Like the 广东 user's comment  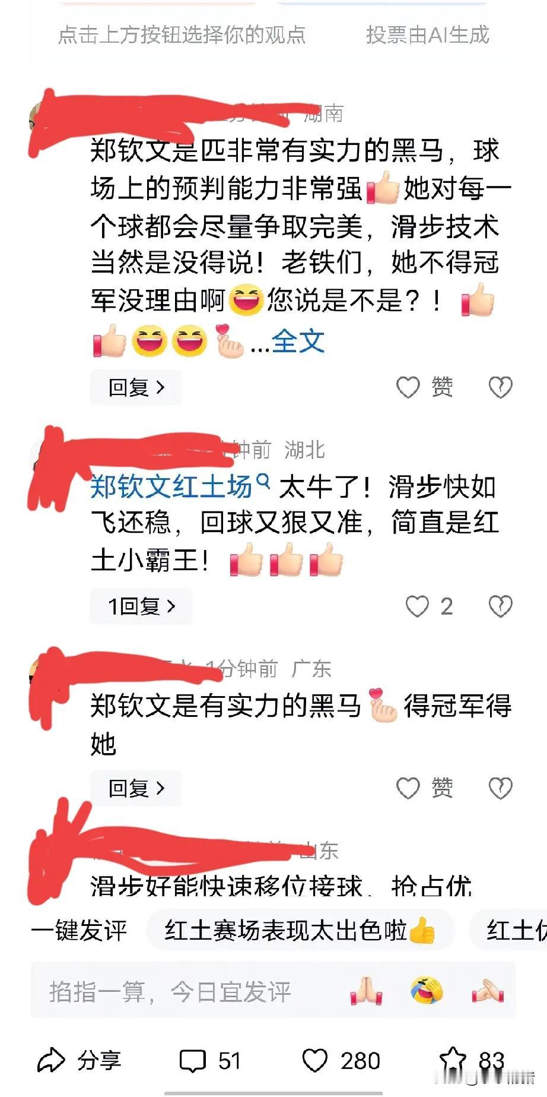pyautogui.click(x=425, y=788)
